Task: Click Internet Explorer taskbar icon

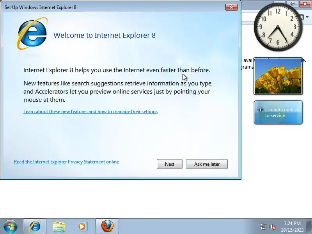Action: (x=35, y=227)
